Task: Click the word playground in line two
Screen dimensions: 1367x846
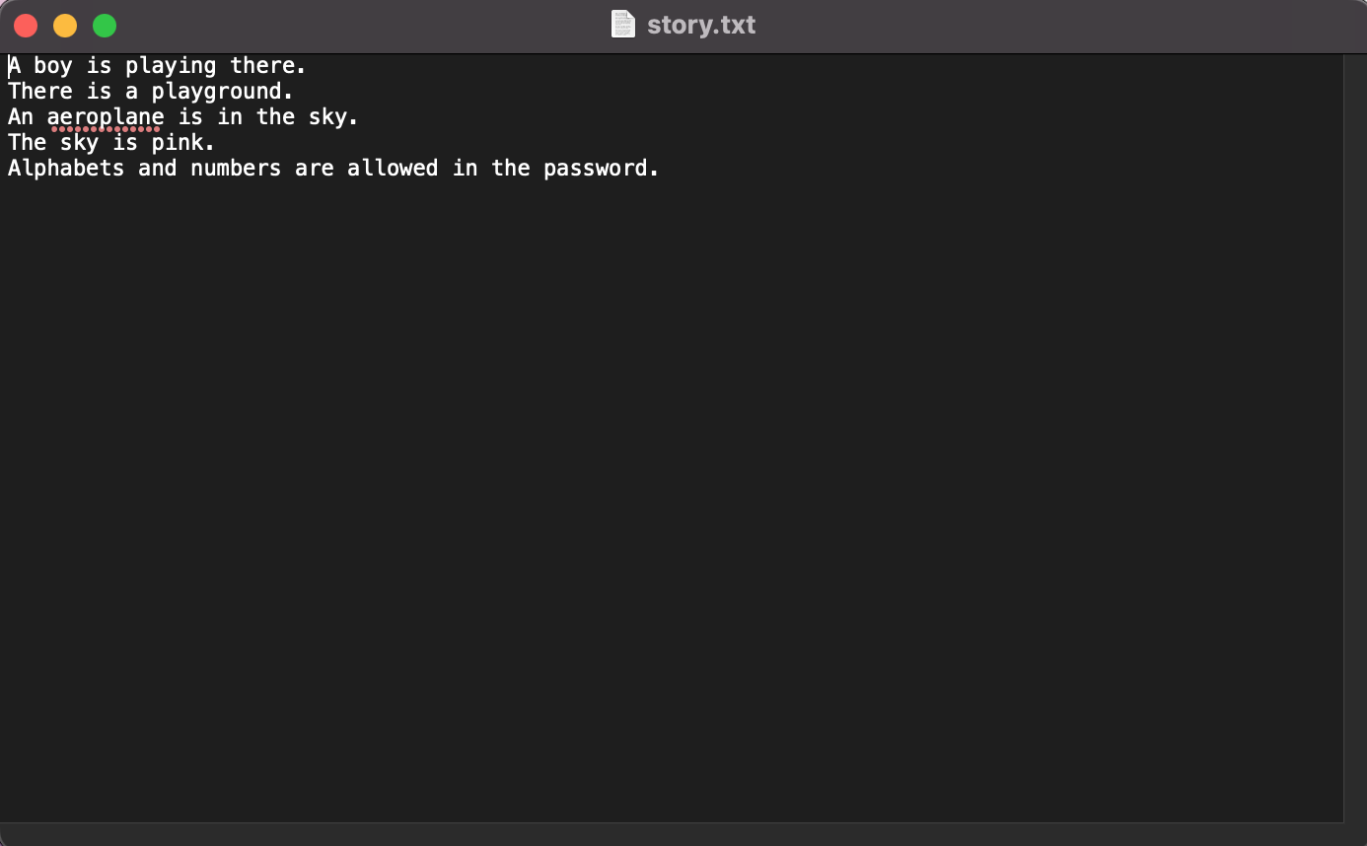Action: 219,91
